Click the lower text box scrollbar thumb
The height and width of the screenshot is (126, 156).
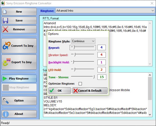click(x=150, y=88)
